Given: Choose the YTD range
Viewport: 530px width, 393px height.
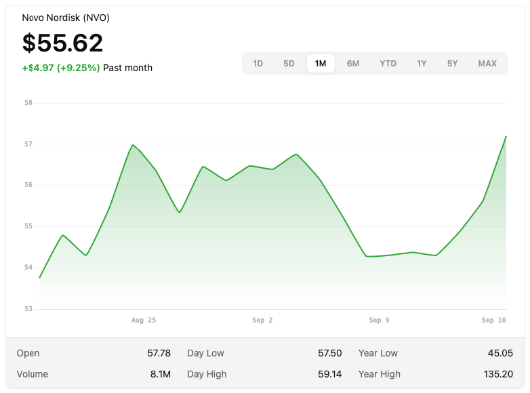Looking at the screenshot, I should click(x=388, y=64).
